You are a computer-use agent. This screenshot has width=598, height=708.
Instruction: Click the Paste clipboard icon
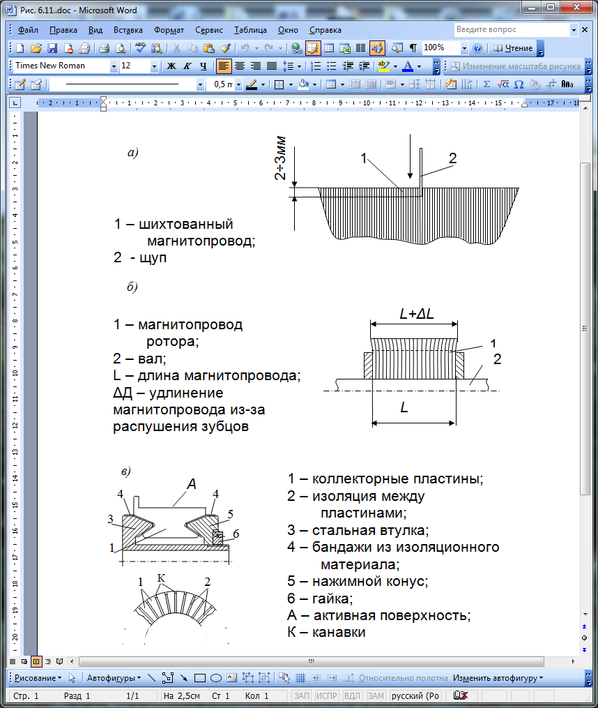pyautogui.click(x=209, y=48)
